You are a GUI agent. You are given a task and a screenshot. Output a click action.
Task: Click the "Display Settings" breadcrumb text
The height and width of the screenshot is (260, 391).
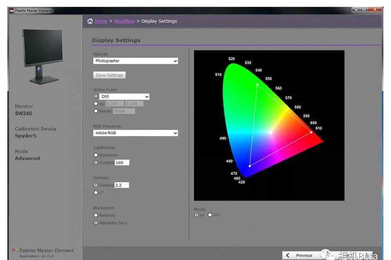(x=159, y=21)
